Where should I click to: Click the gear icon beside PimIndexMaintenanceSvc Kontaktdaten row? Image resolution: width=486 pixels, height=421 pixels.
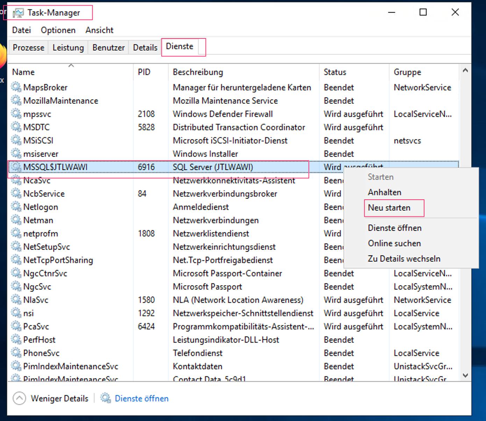click(16, 366)
